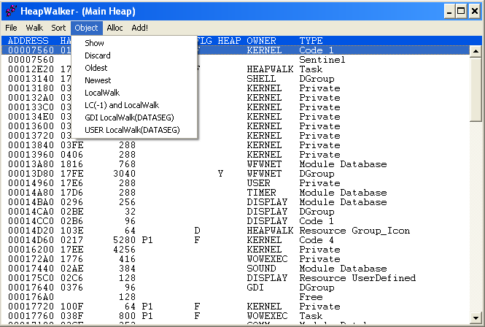
Task: Select the DISPLAY Code 1 row
Action: pos(236,221)
